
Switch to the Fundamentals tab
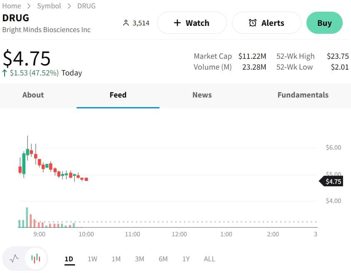(303, 95)
